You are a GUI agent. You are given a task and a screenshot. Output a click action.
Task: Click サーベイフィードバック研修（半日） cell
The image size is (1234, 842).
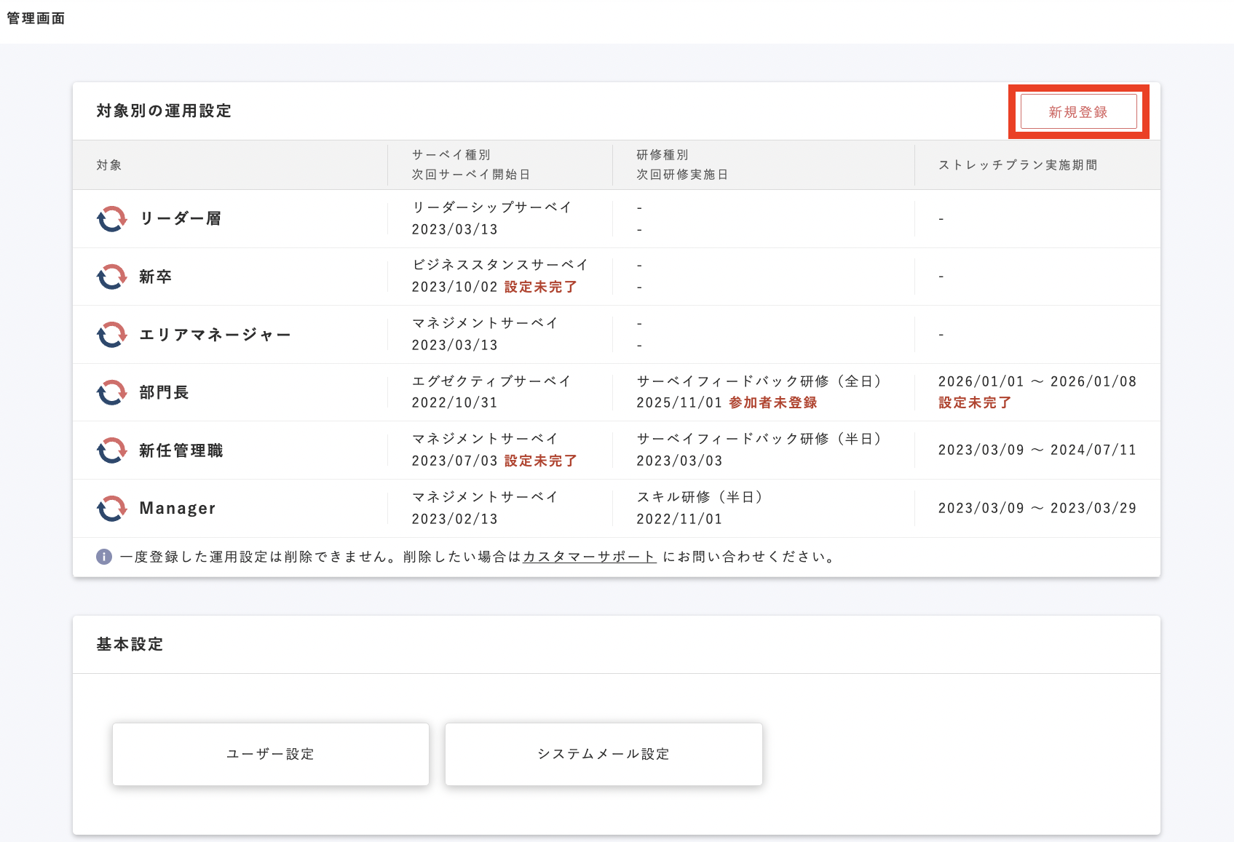(x=760, y=439)
